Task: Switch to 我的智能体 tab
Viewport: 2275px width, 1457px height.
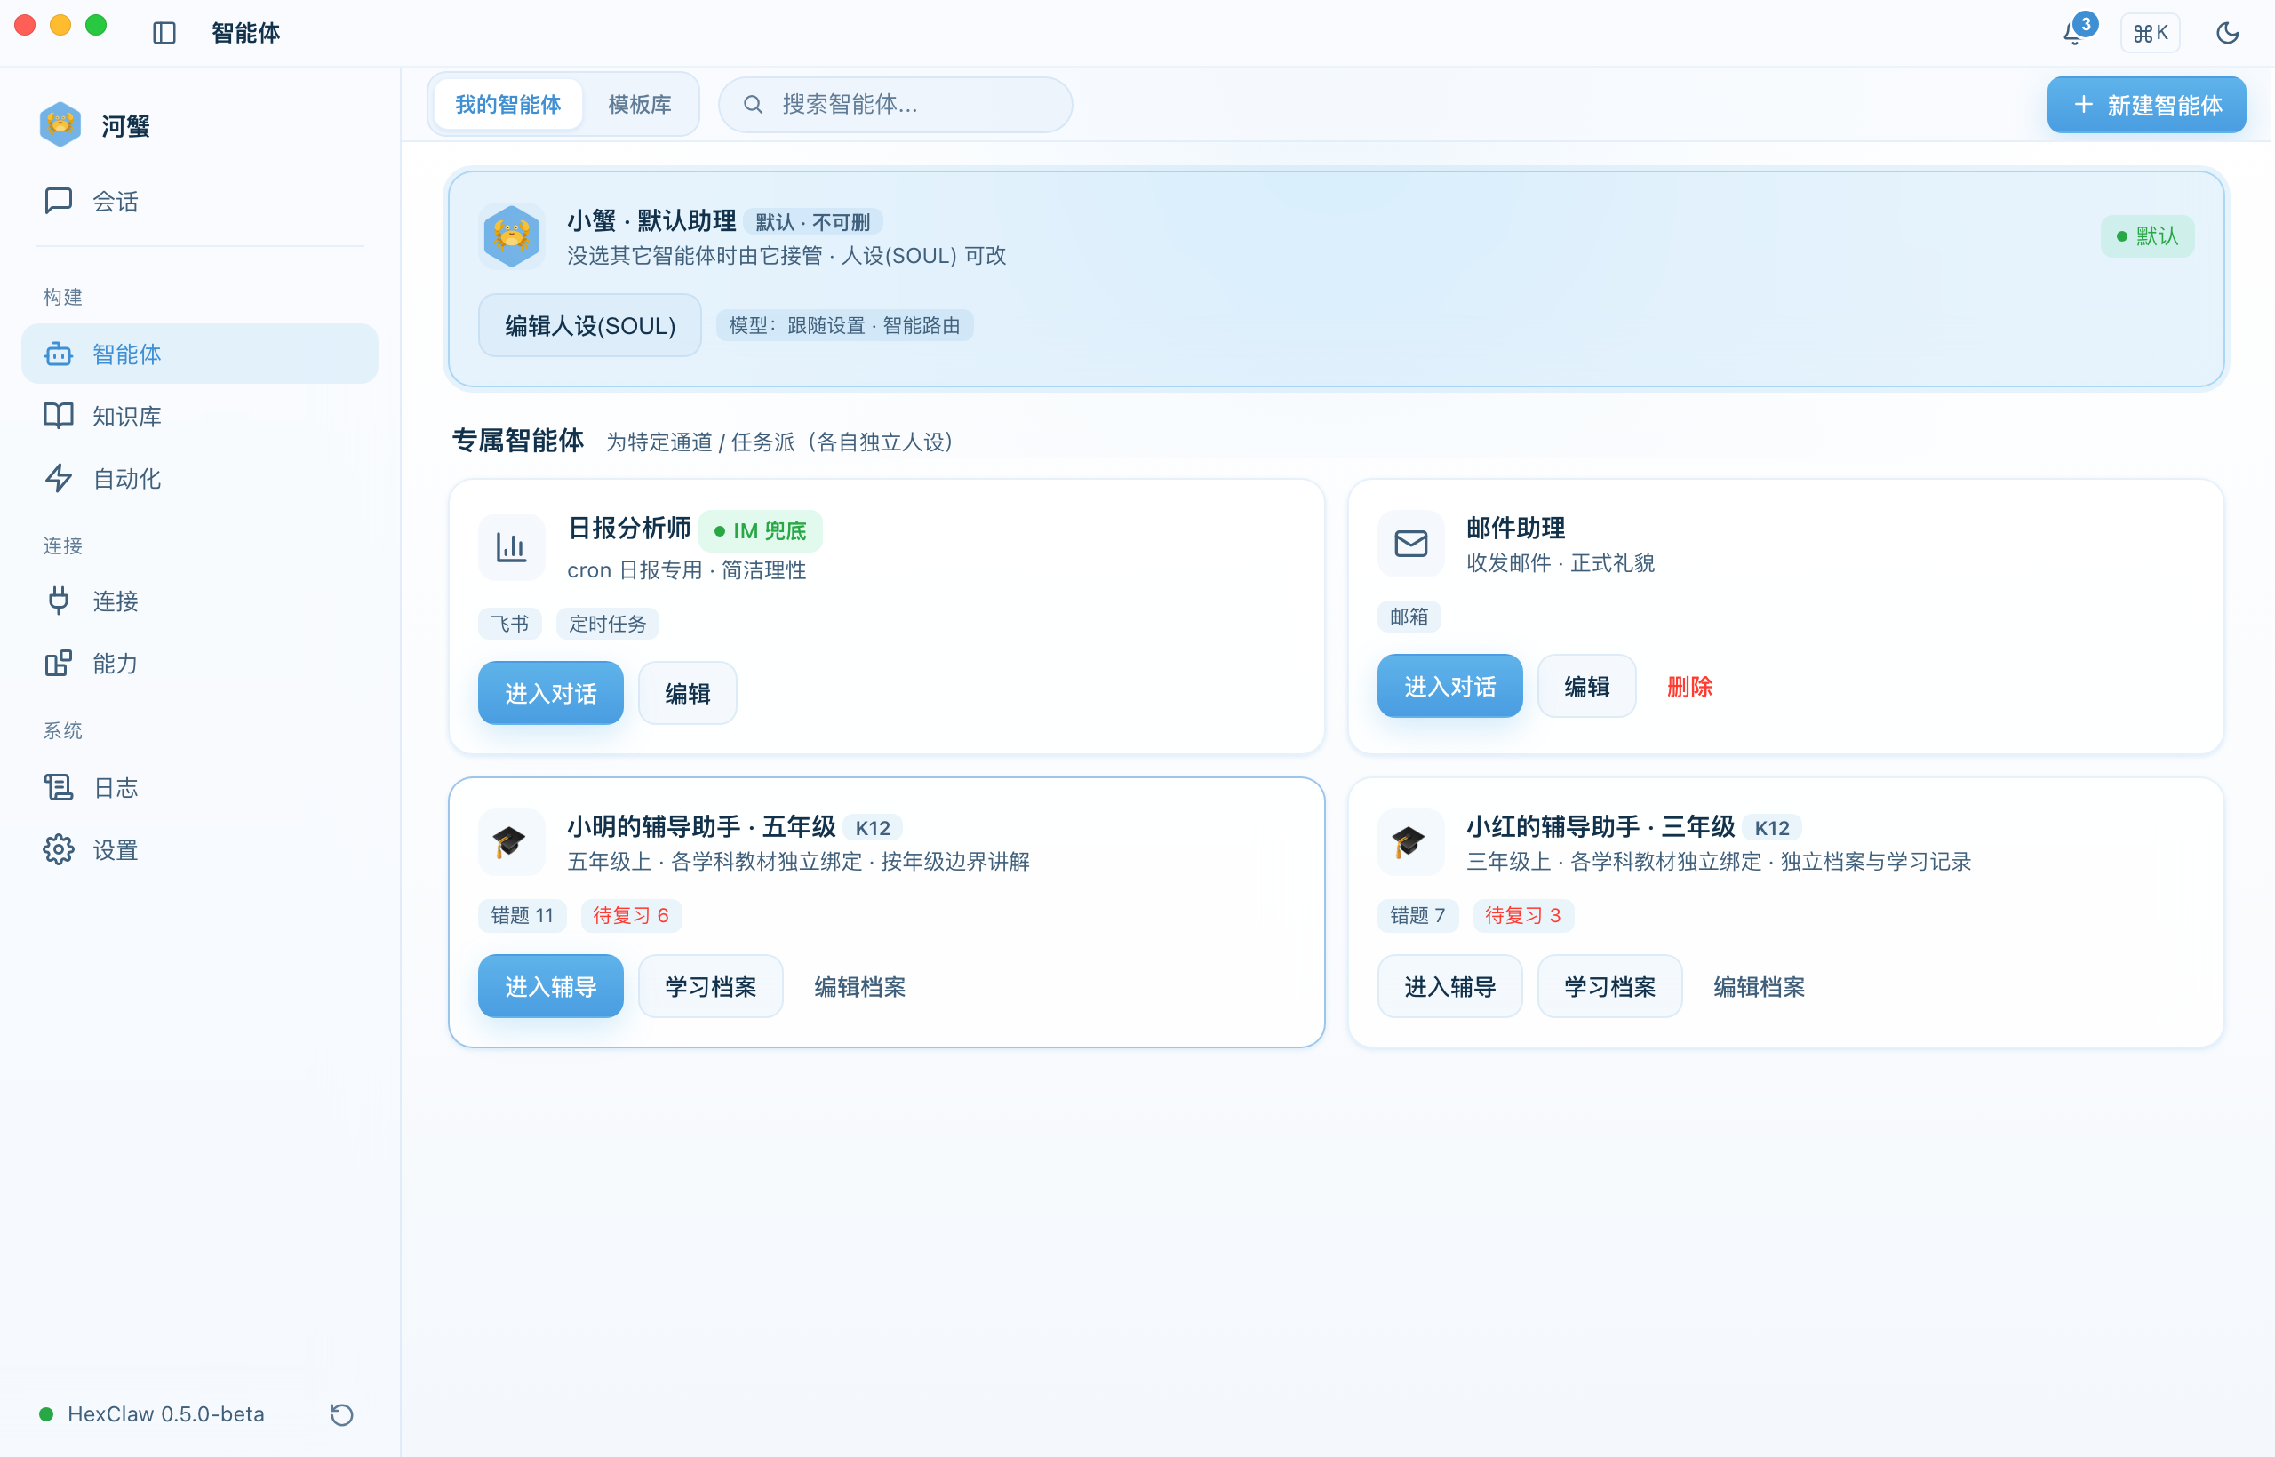Action: pyautogui.click(x=507, y=104)
